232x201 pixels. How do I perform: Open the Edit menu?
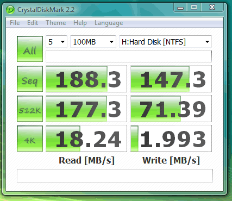tap(33, 23)
